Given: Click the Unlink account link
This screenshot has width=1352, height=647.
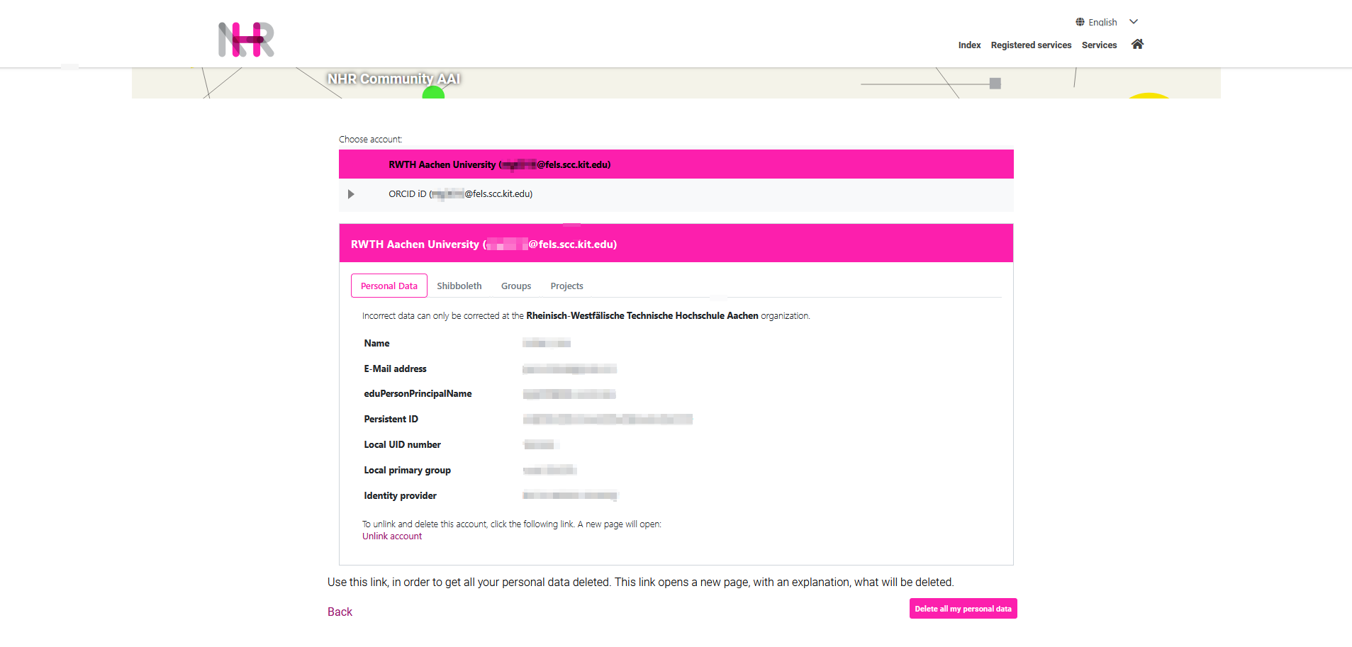Looking at the screenshot, I should click(x=392, y=536).
